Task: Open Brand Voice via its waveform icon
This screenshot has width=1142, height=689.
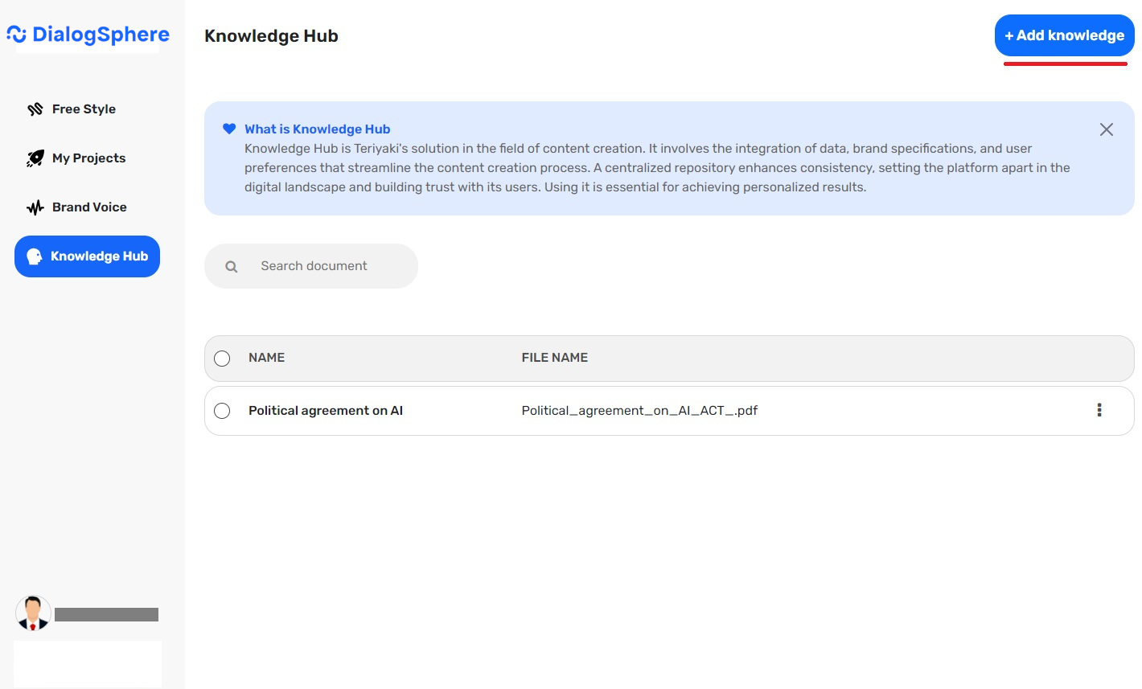Action: pos(35,207)
